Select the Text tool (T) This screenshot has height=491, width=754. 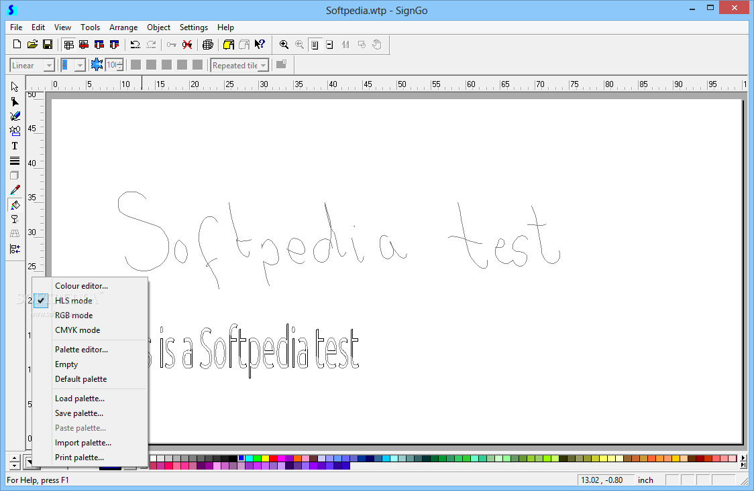point(15,146)
